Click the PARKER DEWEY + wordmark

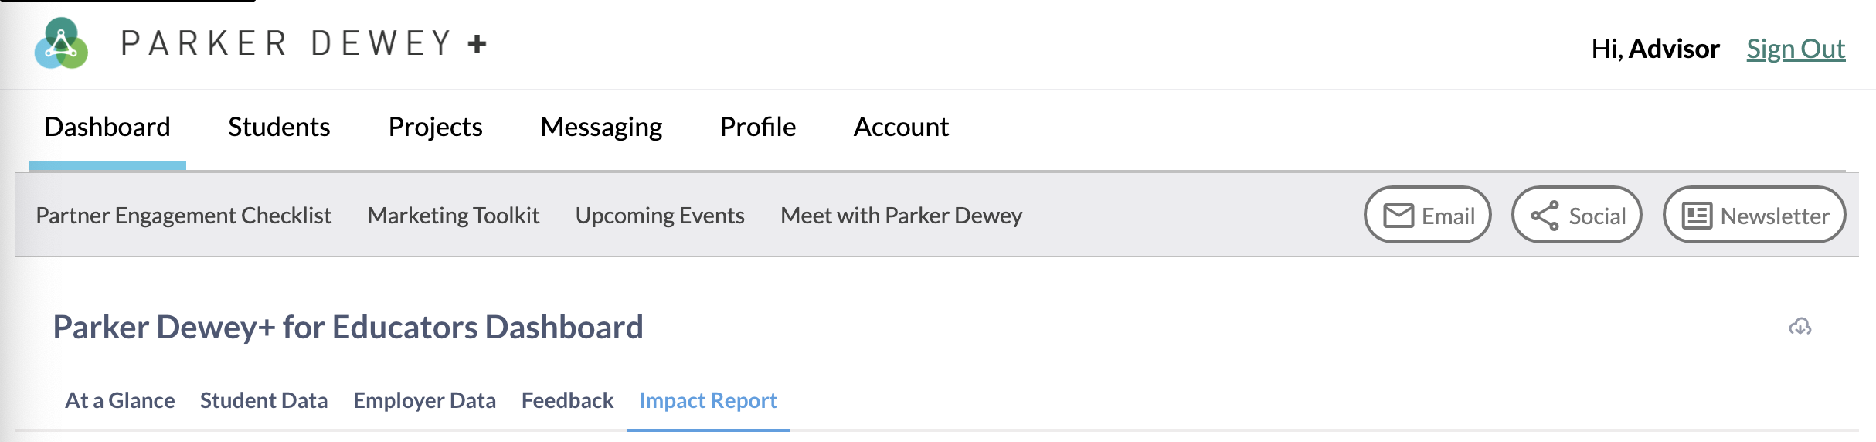[304, 43]
